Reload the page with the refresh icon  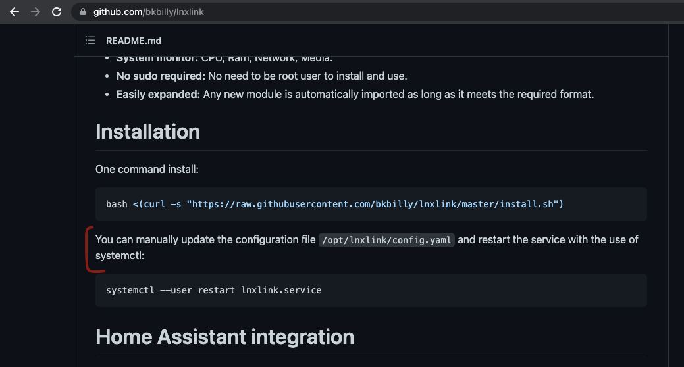pyautogui.click(x=57, y=12)
